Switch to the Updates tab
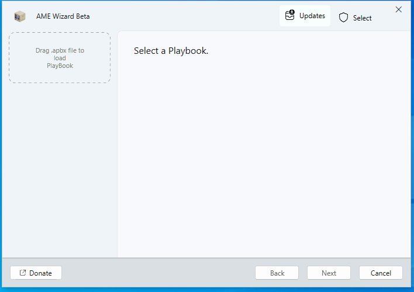414x292 pixels. pos(305,16)
